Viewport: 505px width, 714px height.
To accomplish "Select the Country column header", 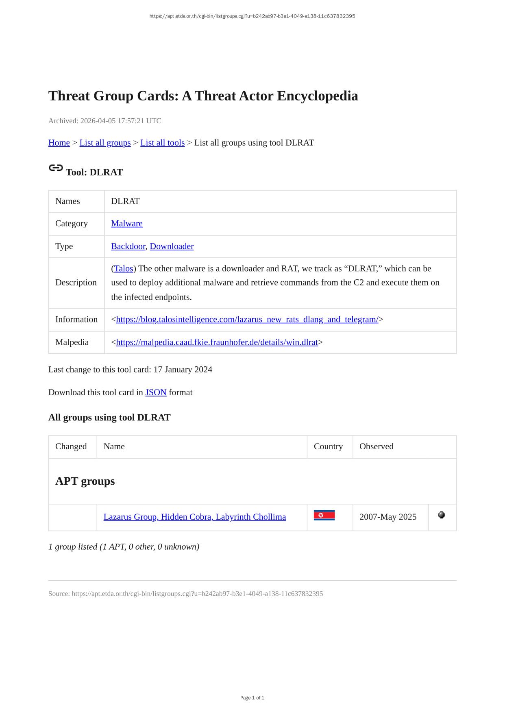I will [328, 446].
